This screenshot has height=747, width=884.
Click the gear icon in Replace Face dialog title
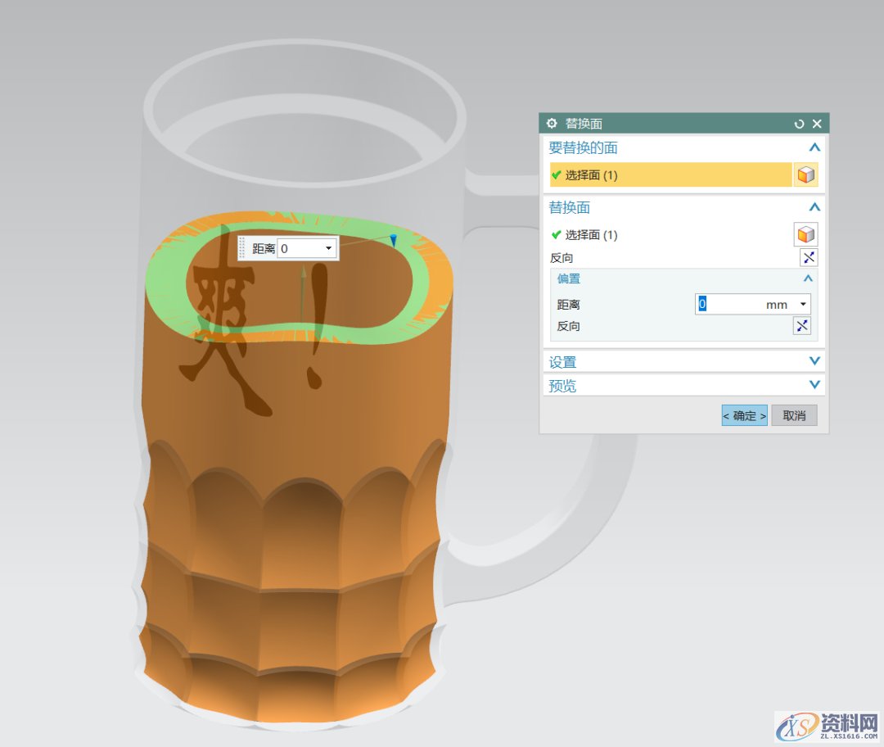coord(551,124)
